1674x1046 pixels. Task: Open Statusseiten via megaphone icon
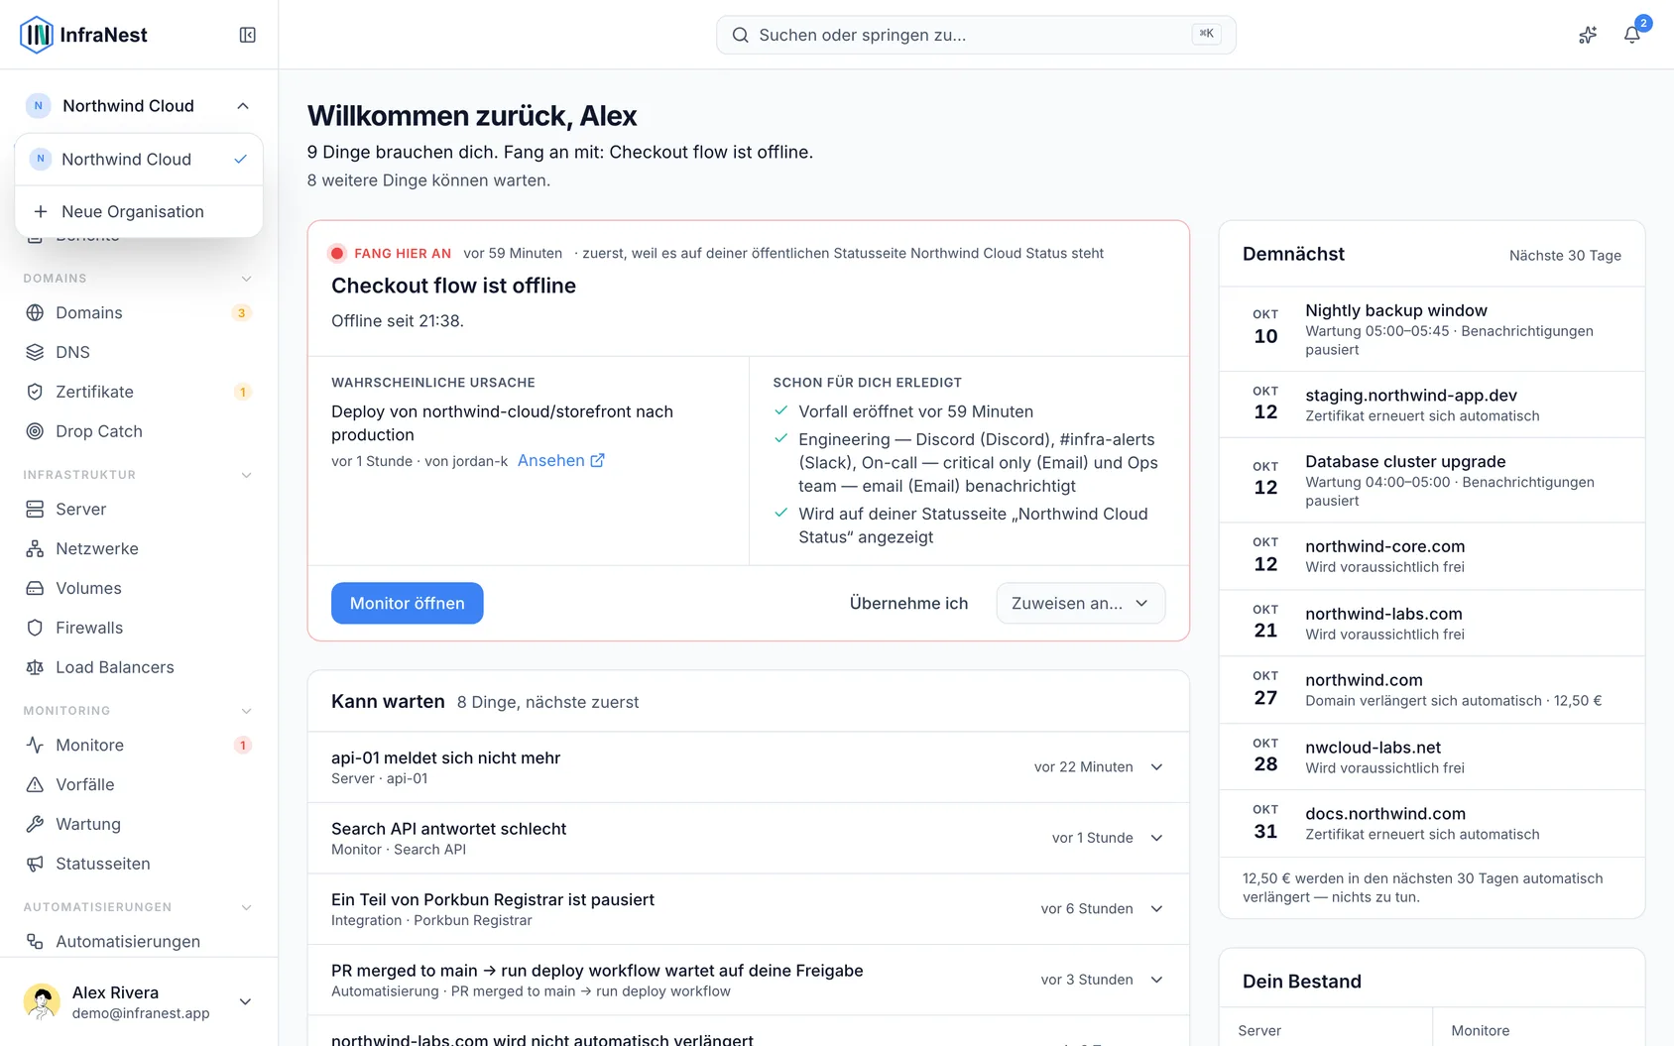(35, 864)
